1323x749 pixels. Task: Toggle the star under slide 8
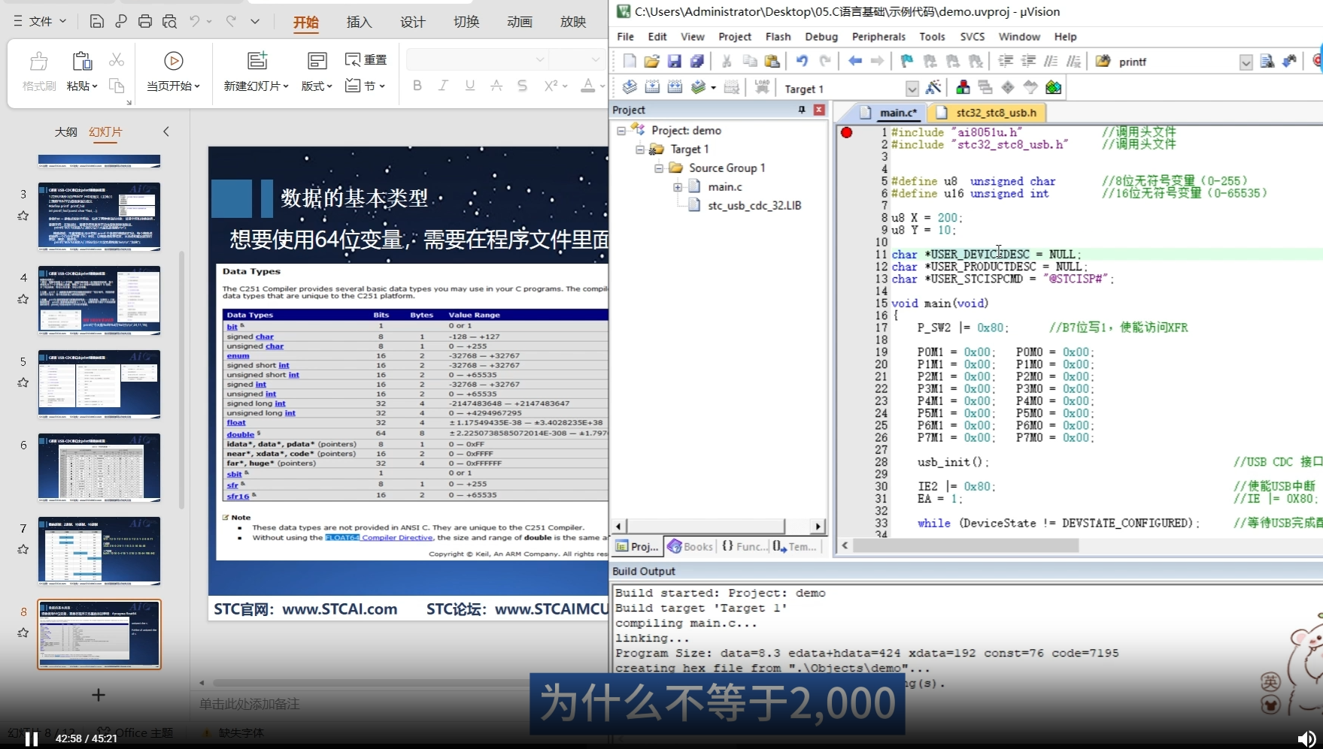23,633
